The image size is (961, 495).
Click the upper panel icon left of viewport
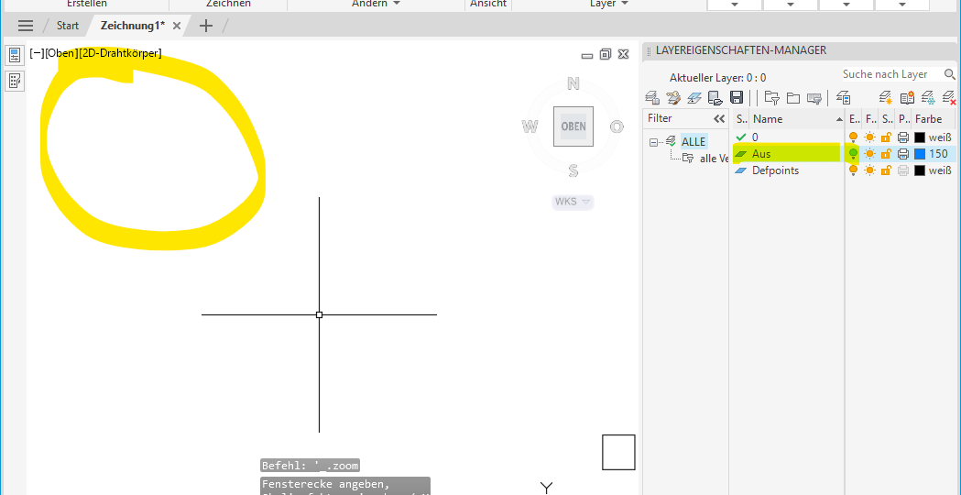(14, 55)
